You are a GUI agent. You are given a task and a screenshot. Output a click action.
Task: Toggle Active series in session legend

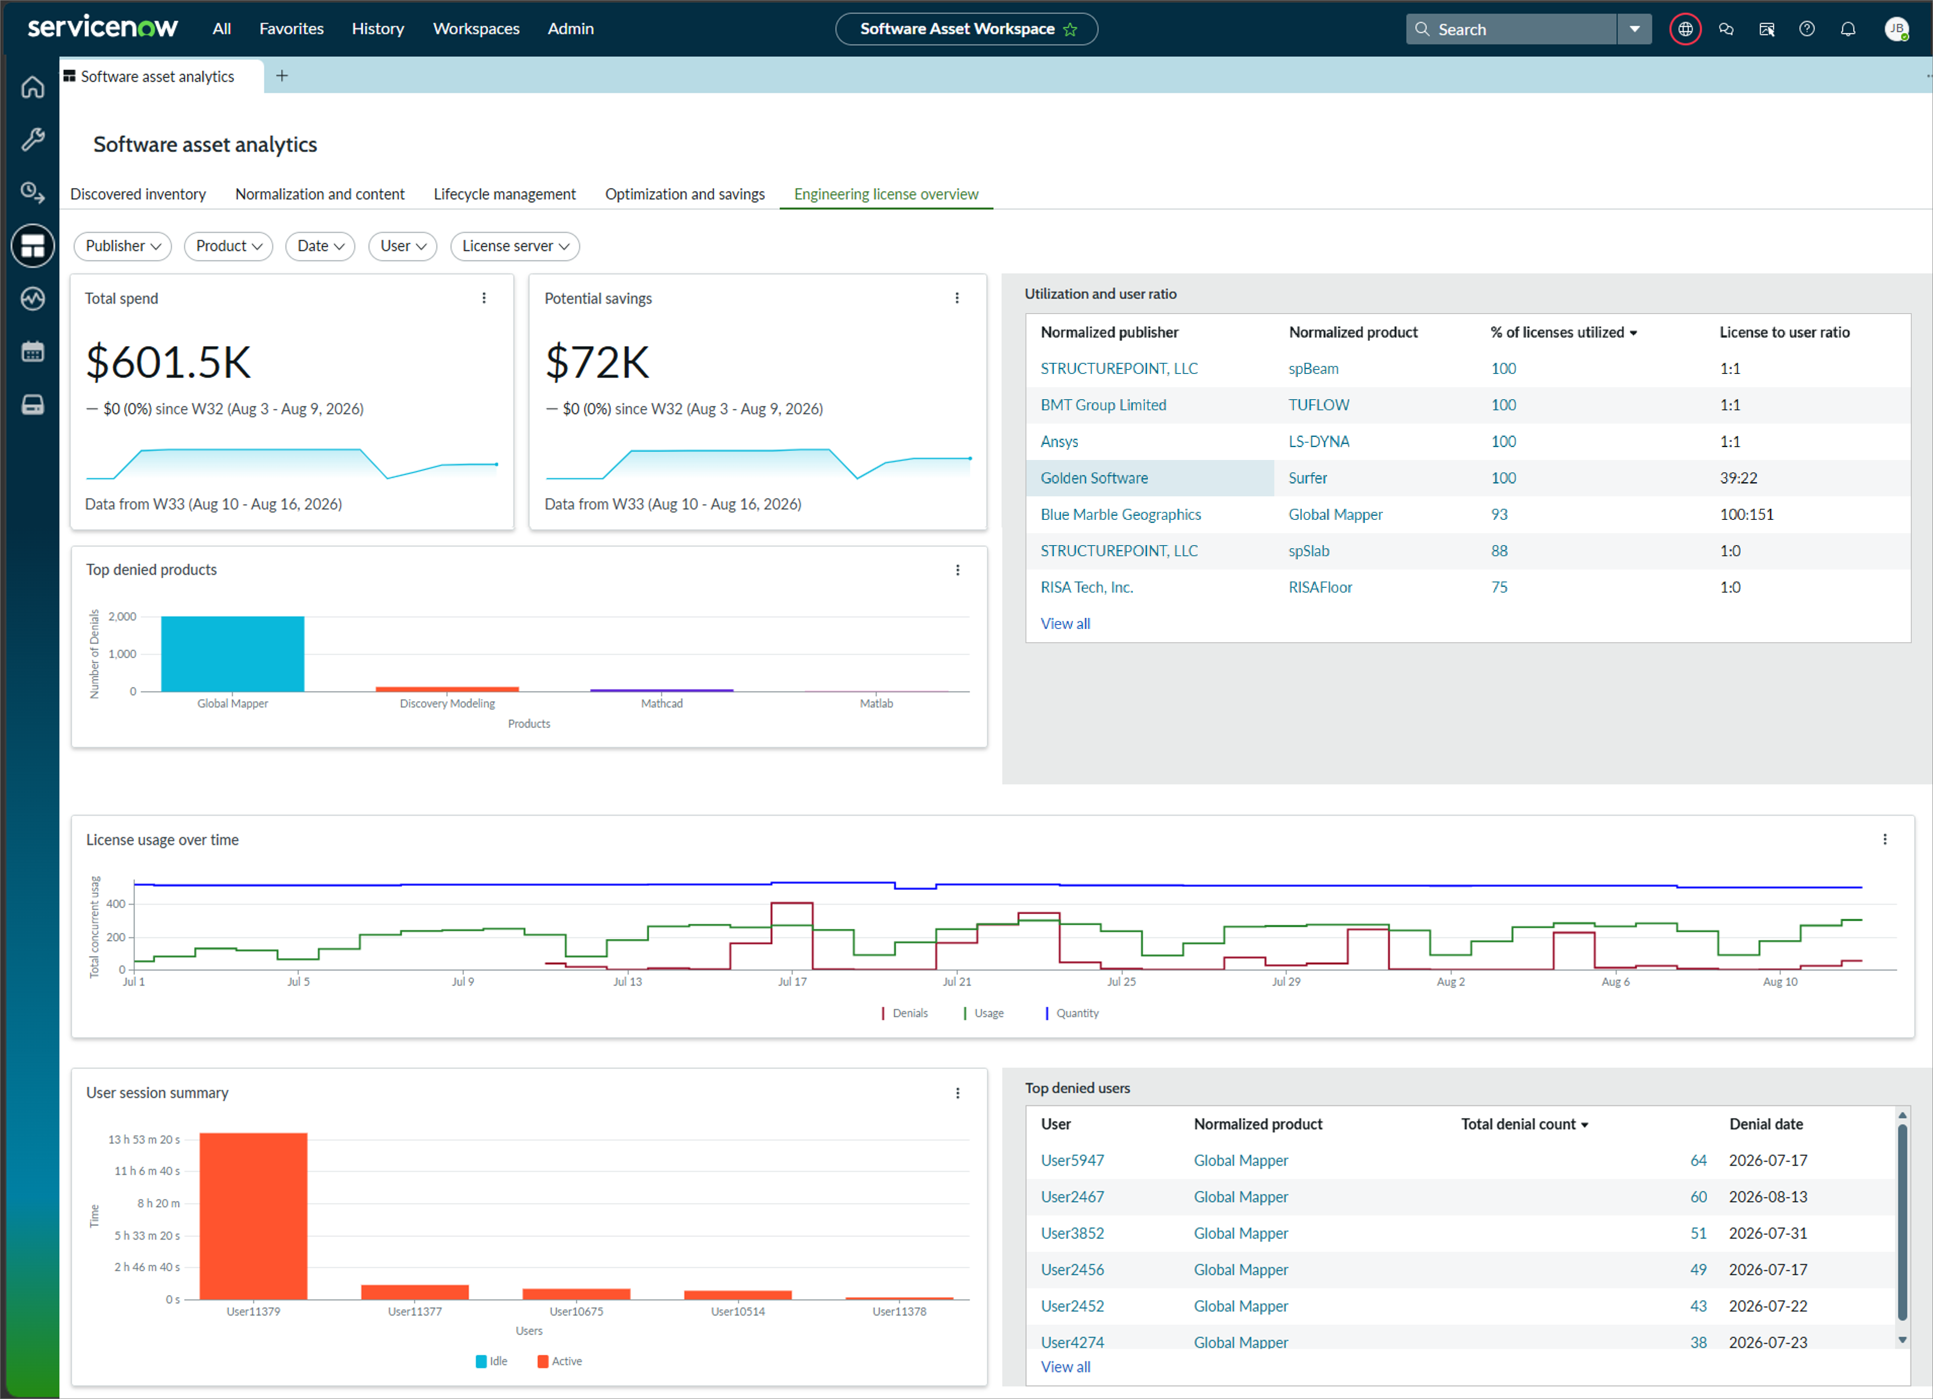(x=560, y=1361)
